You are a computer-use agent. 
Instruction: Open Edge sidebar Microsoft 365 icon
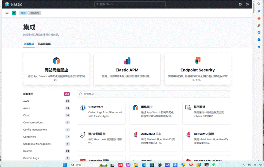[x=259, y=32]
